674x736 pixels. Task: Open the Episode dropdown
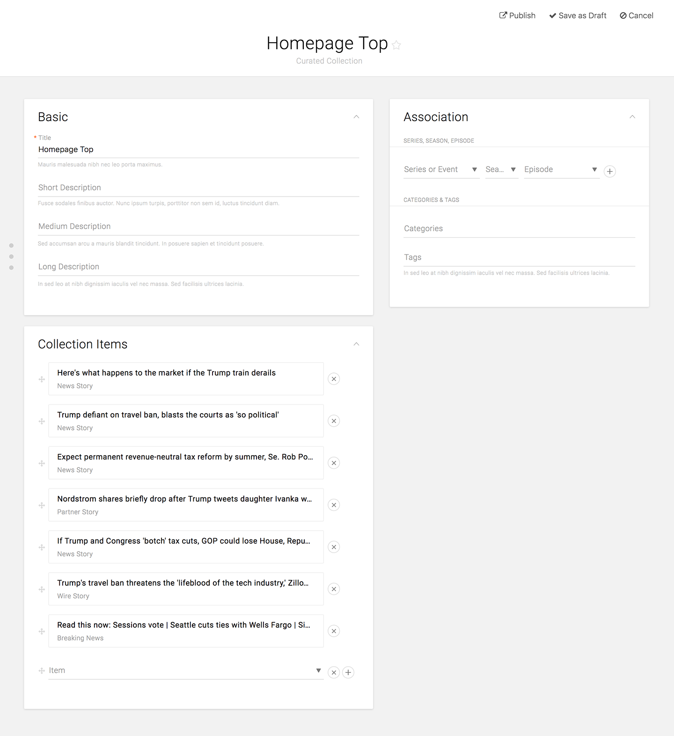coord(561,169)
